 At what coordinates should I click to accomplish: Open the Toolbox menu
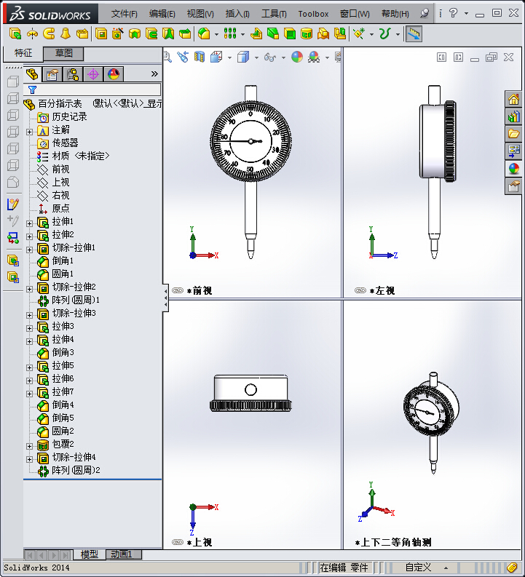tap(313, 14)
